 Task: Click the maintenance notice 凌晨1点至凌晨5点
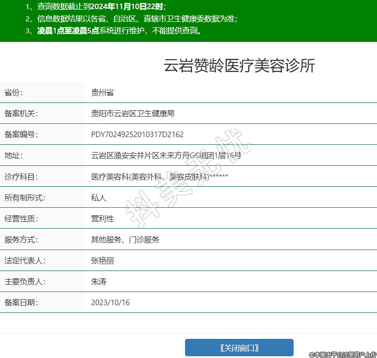119,31
